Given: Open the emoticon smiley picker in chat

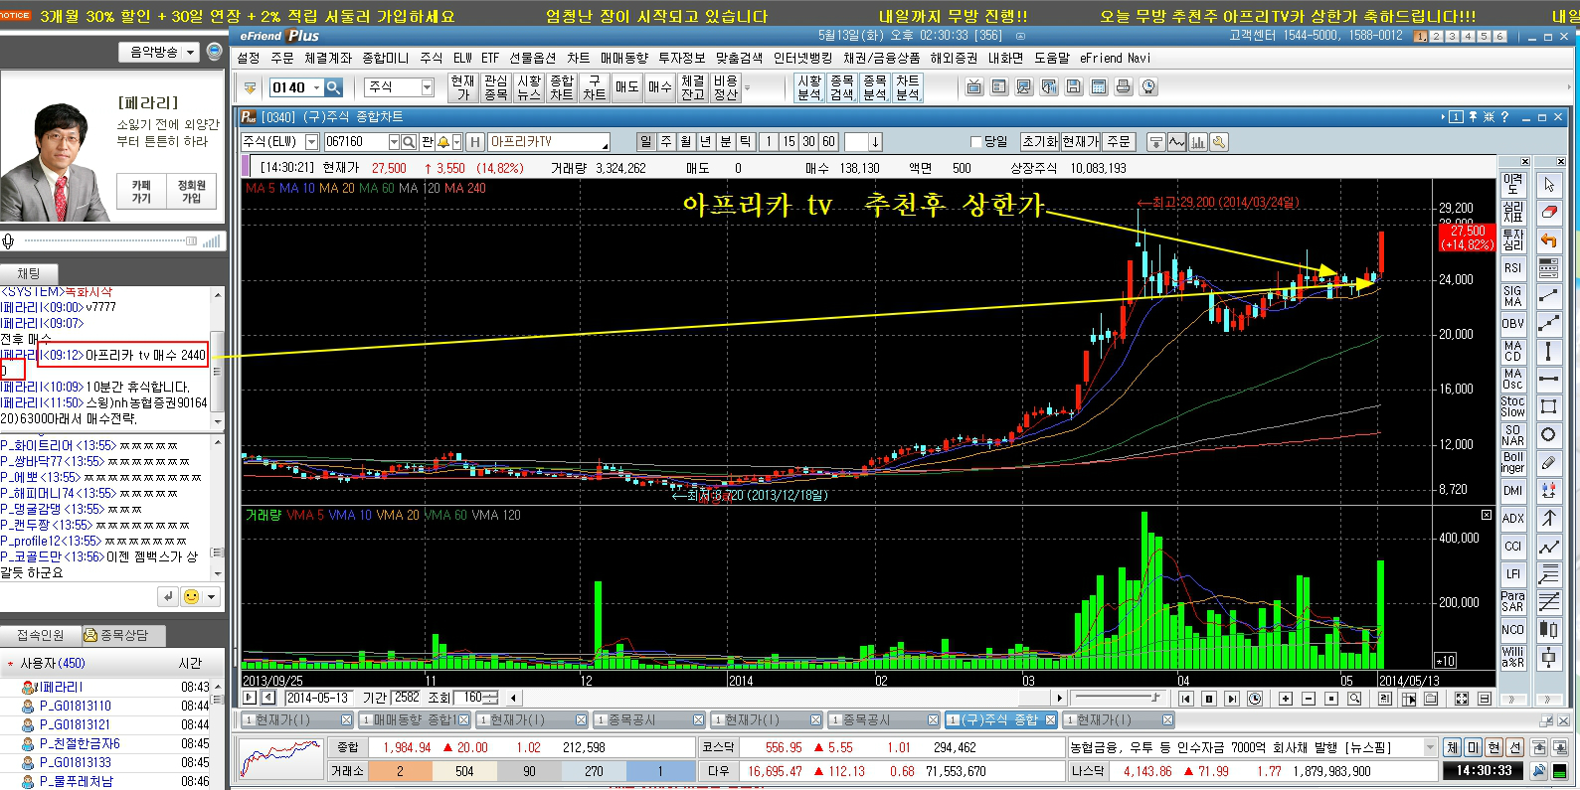Looking at the screenshot, I should pos(191,596).
